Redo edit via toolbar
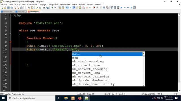 [x=40, y=8]
